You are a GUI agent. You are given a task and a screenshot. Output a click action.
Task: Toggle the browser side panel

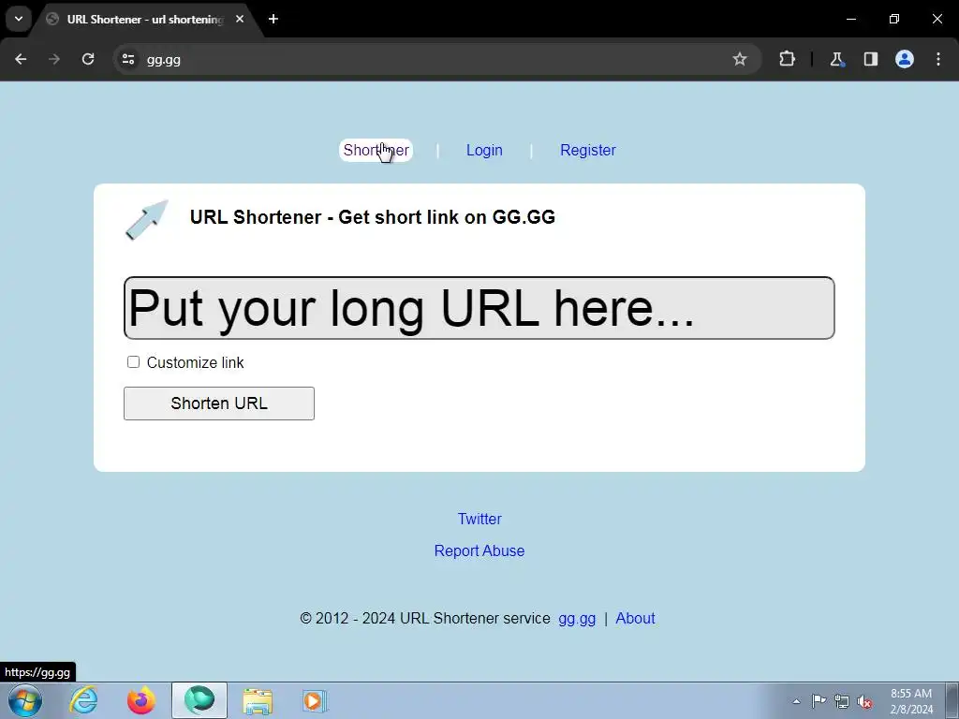coord(870,59)
